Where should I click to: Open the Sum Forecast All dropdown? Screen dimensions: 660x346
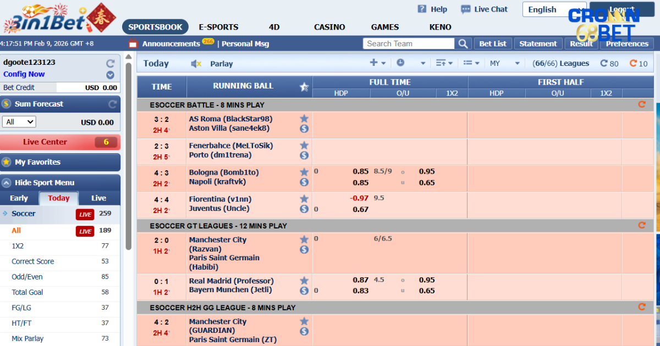[19, 122]
